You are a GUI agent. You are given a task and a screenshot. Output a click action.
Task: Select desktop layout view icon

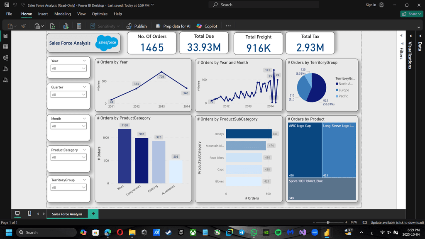tap(17, 214)
